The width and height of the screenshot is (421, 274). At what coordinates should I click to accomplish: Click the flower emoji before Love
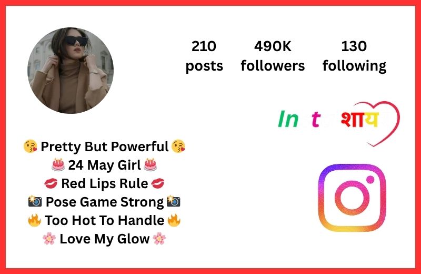[49, 239]
